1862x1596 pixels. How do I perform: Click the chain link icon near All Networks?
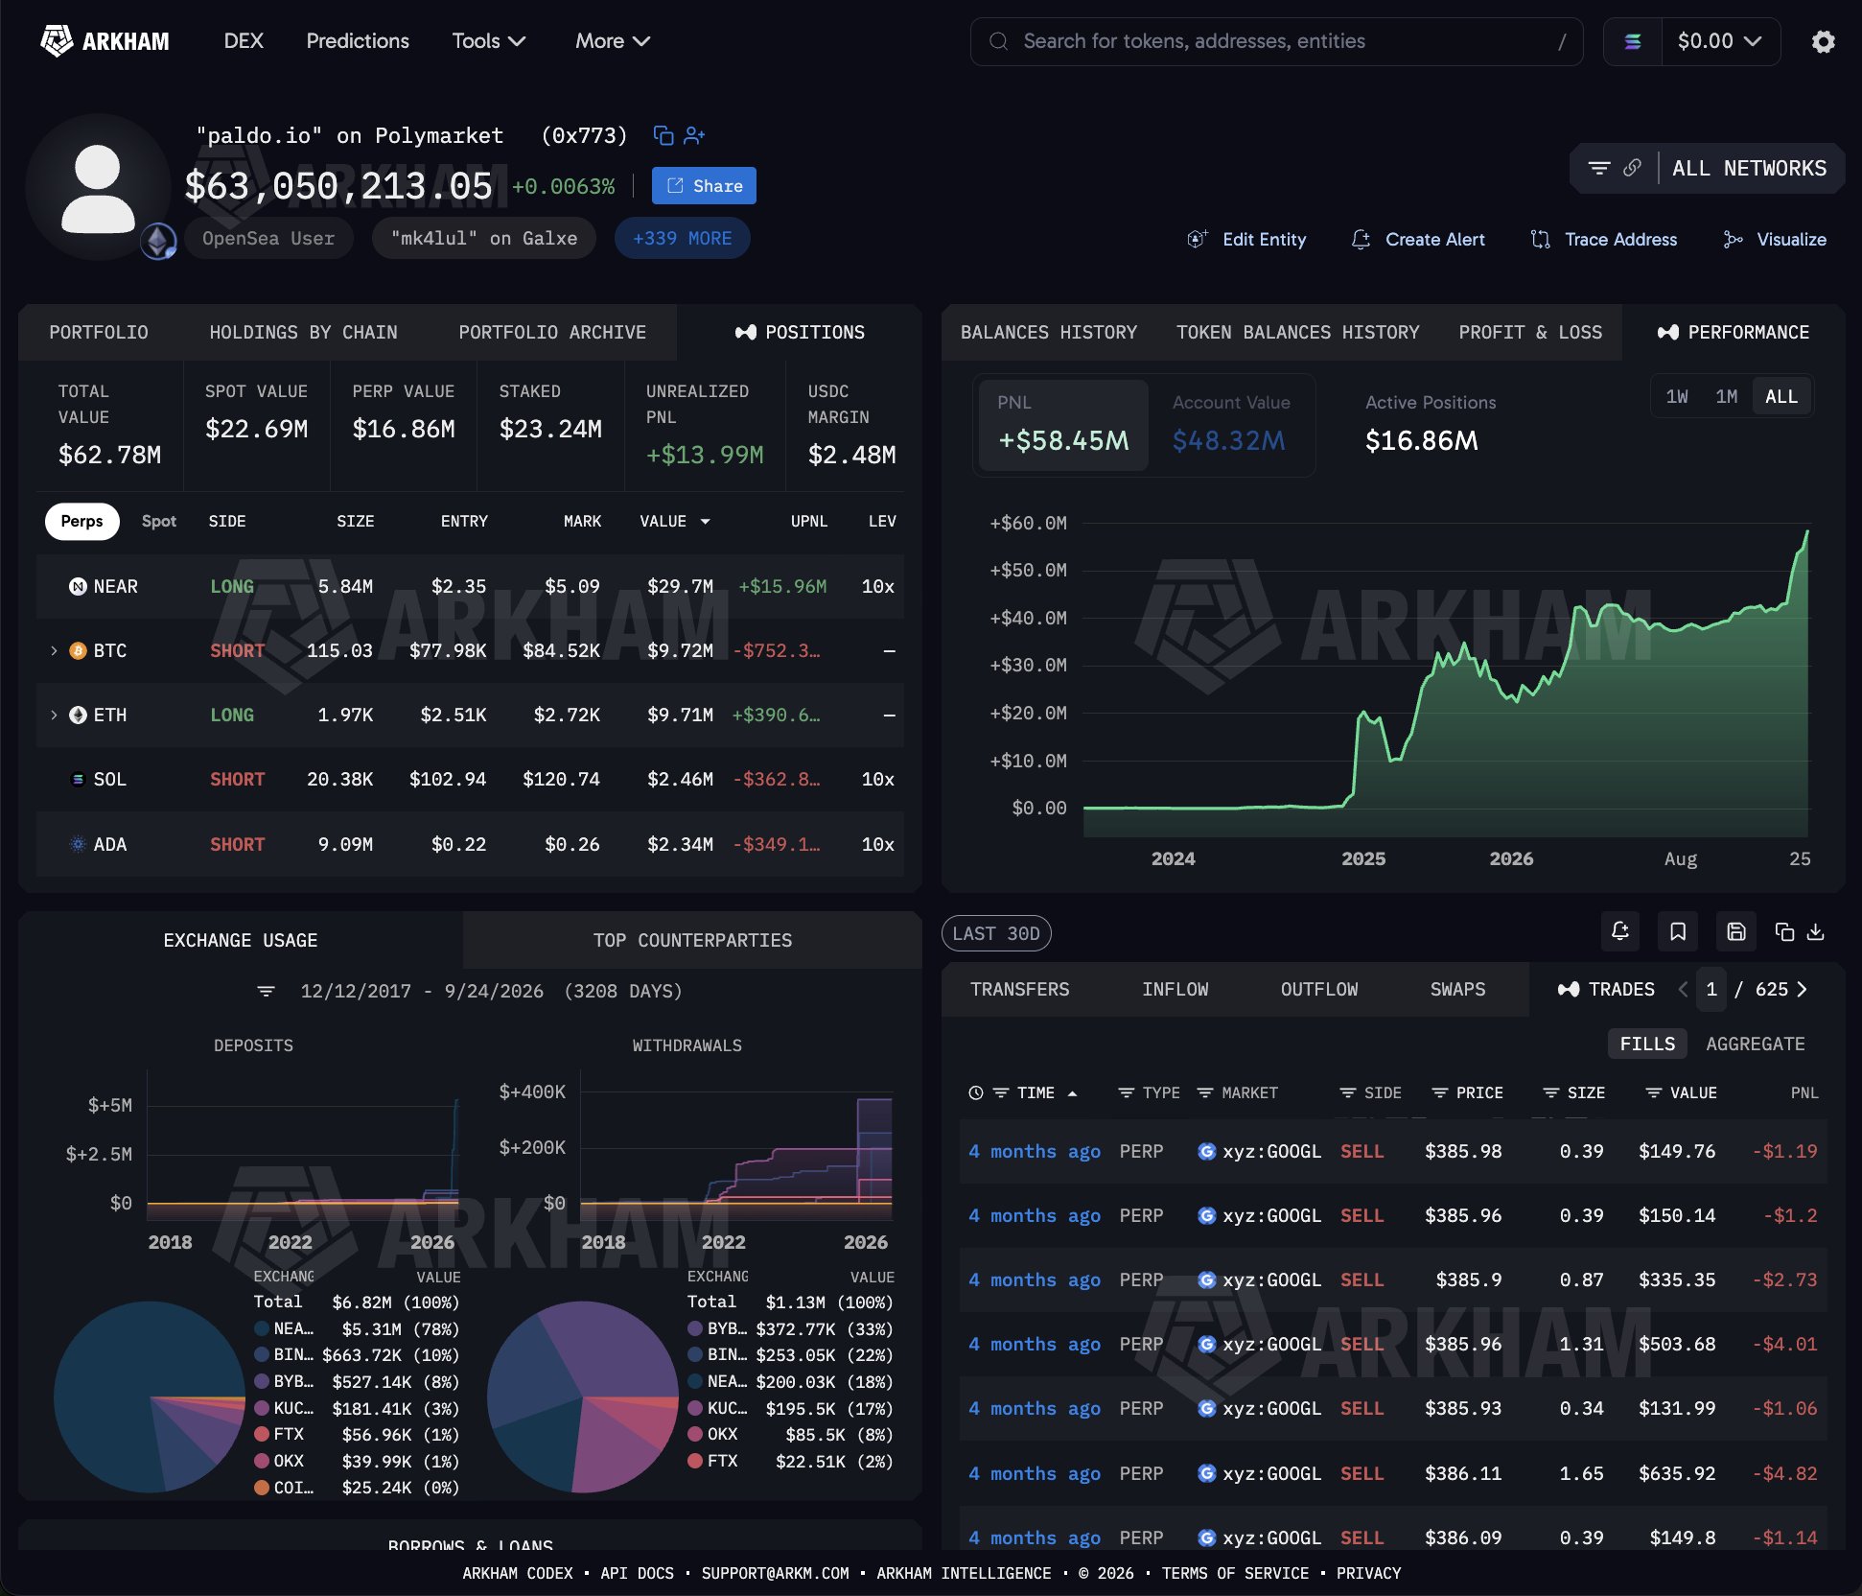1632,168
